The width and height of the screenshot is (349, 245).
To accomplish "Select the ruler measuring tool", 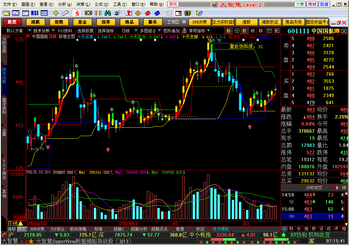I will point(65,13).
